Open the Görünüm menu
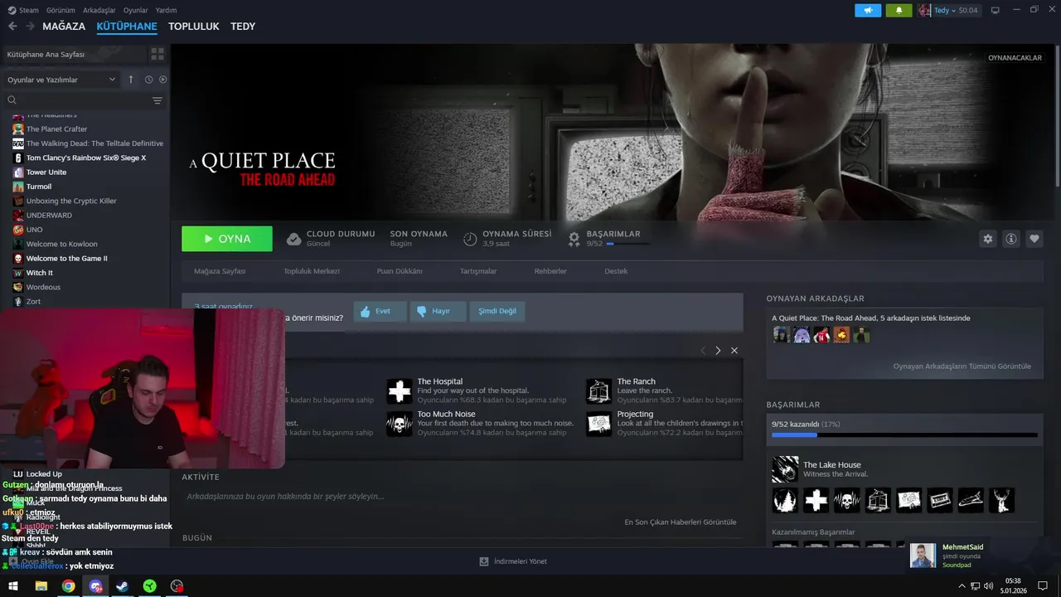Viewport: 1061px width, 597px height. 61,10
